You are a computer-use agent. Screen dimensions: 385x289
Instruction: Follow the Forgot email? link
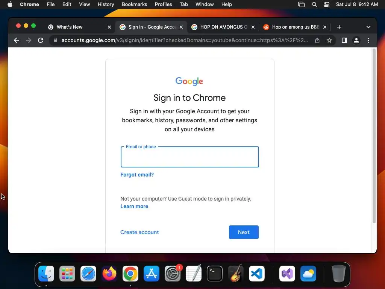pos(137,175)
